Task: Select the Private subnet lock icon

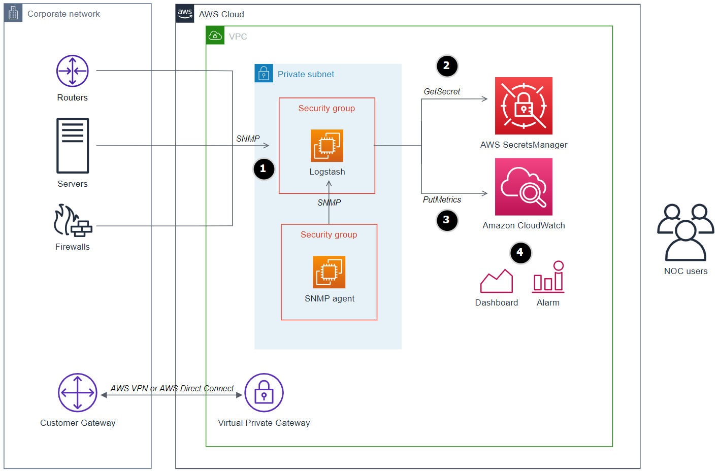Action: coord(264,74)
